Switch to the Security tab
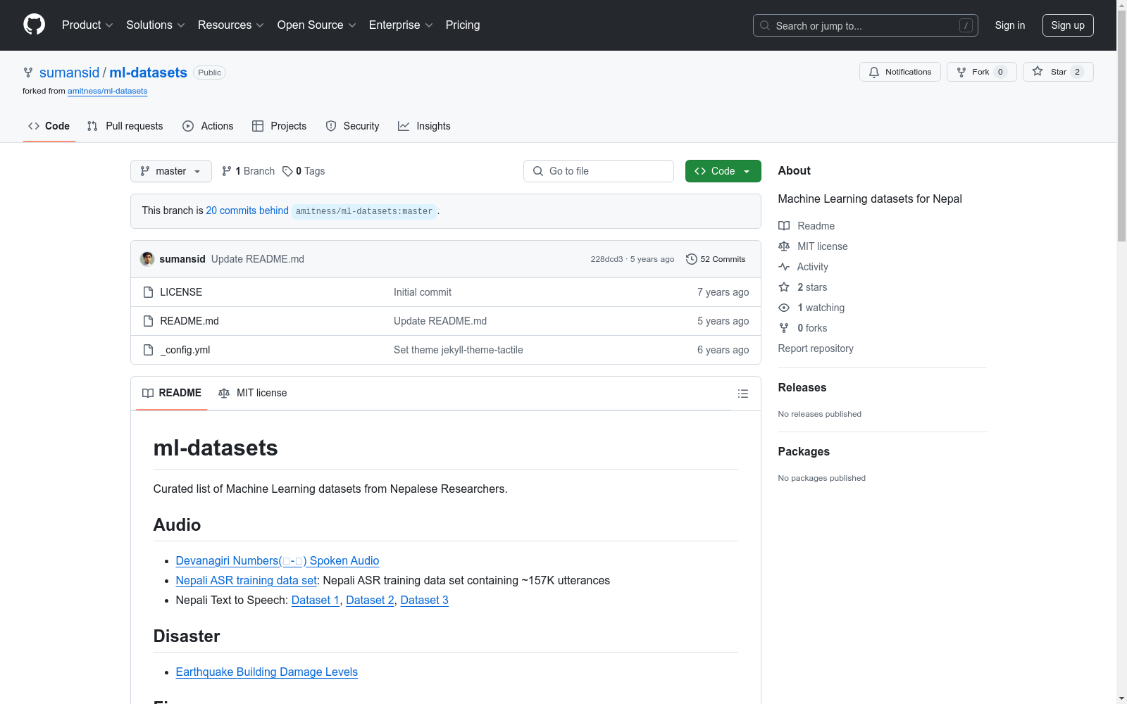 click(x=352, y=126)
